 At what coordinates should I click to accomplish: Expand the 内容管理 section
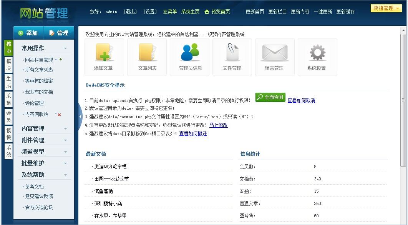44,128
